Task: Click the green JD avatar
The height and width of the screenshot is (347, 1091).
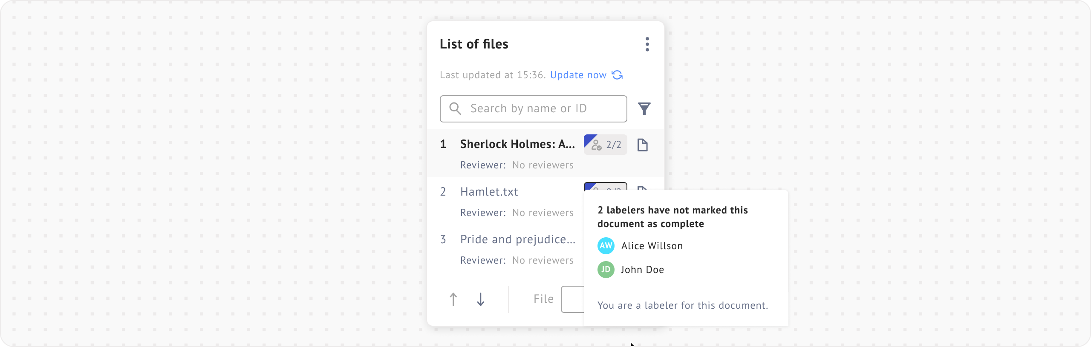Action: [x=606, y=270]
